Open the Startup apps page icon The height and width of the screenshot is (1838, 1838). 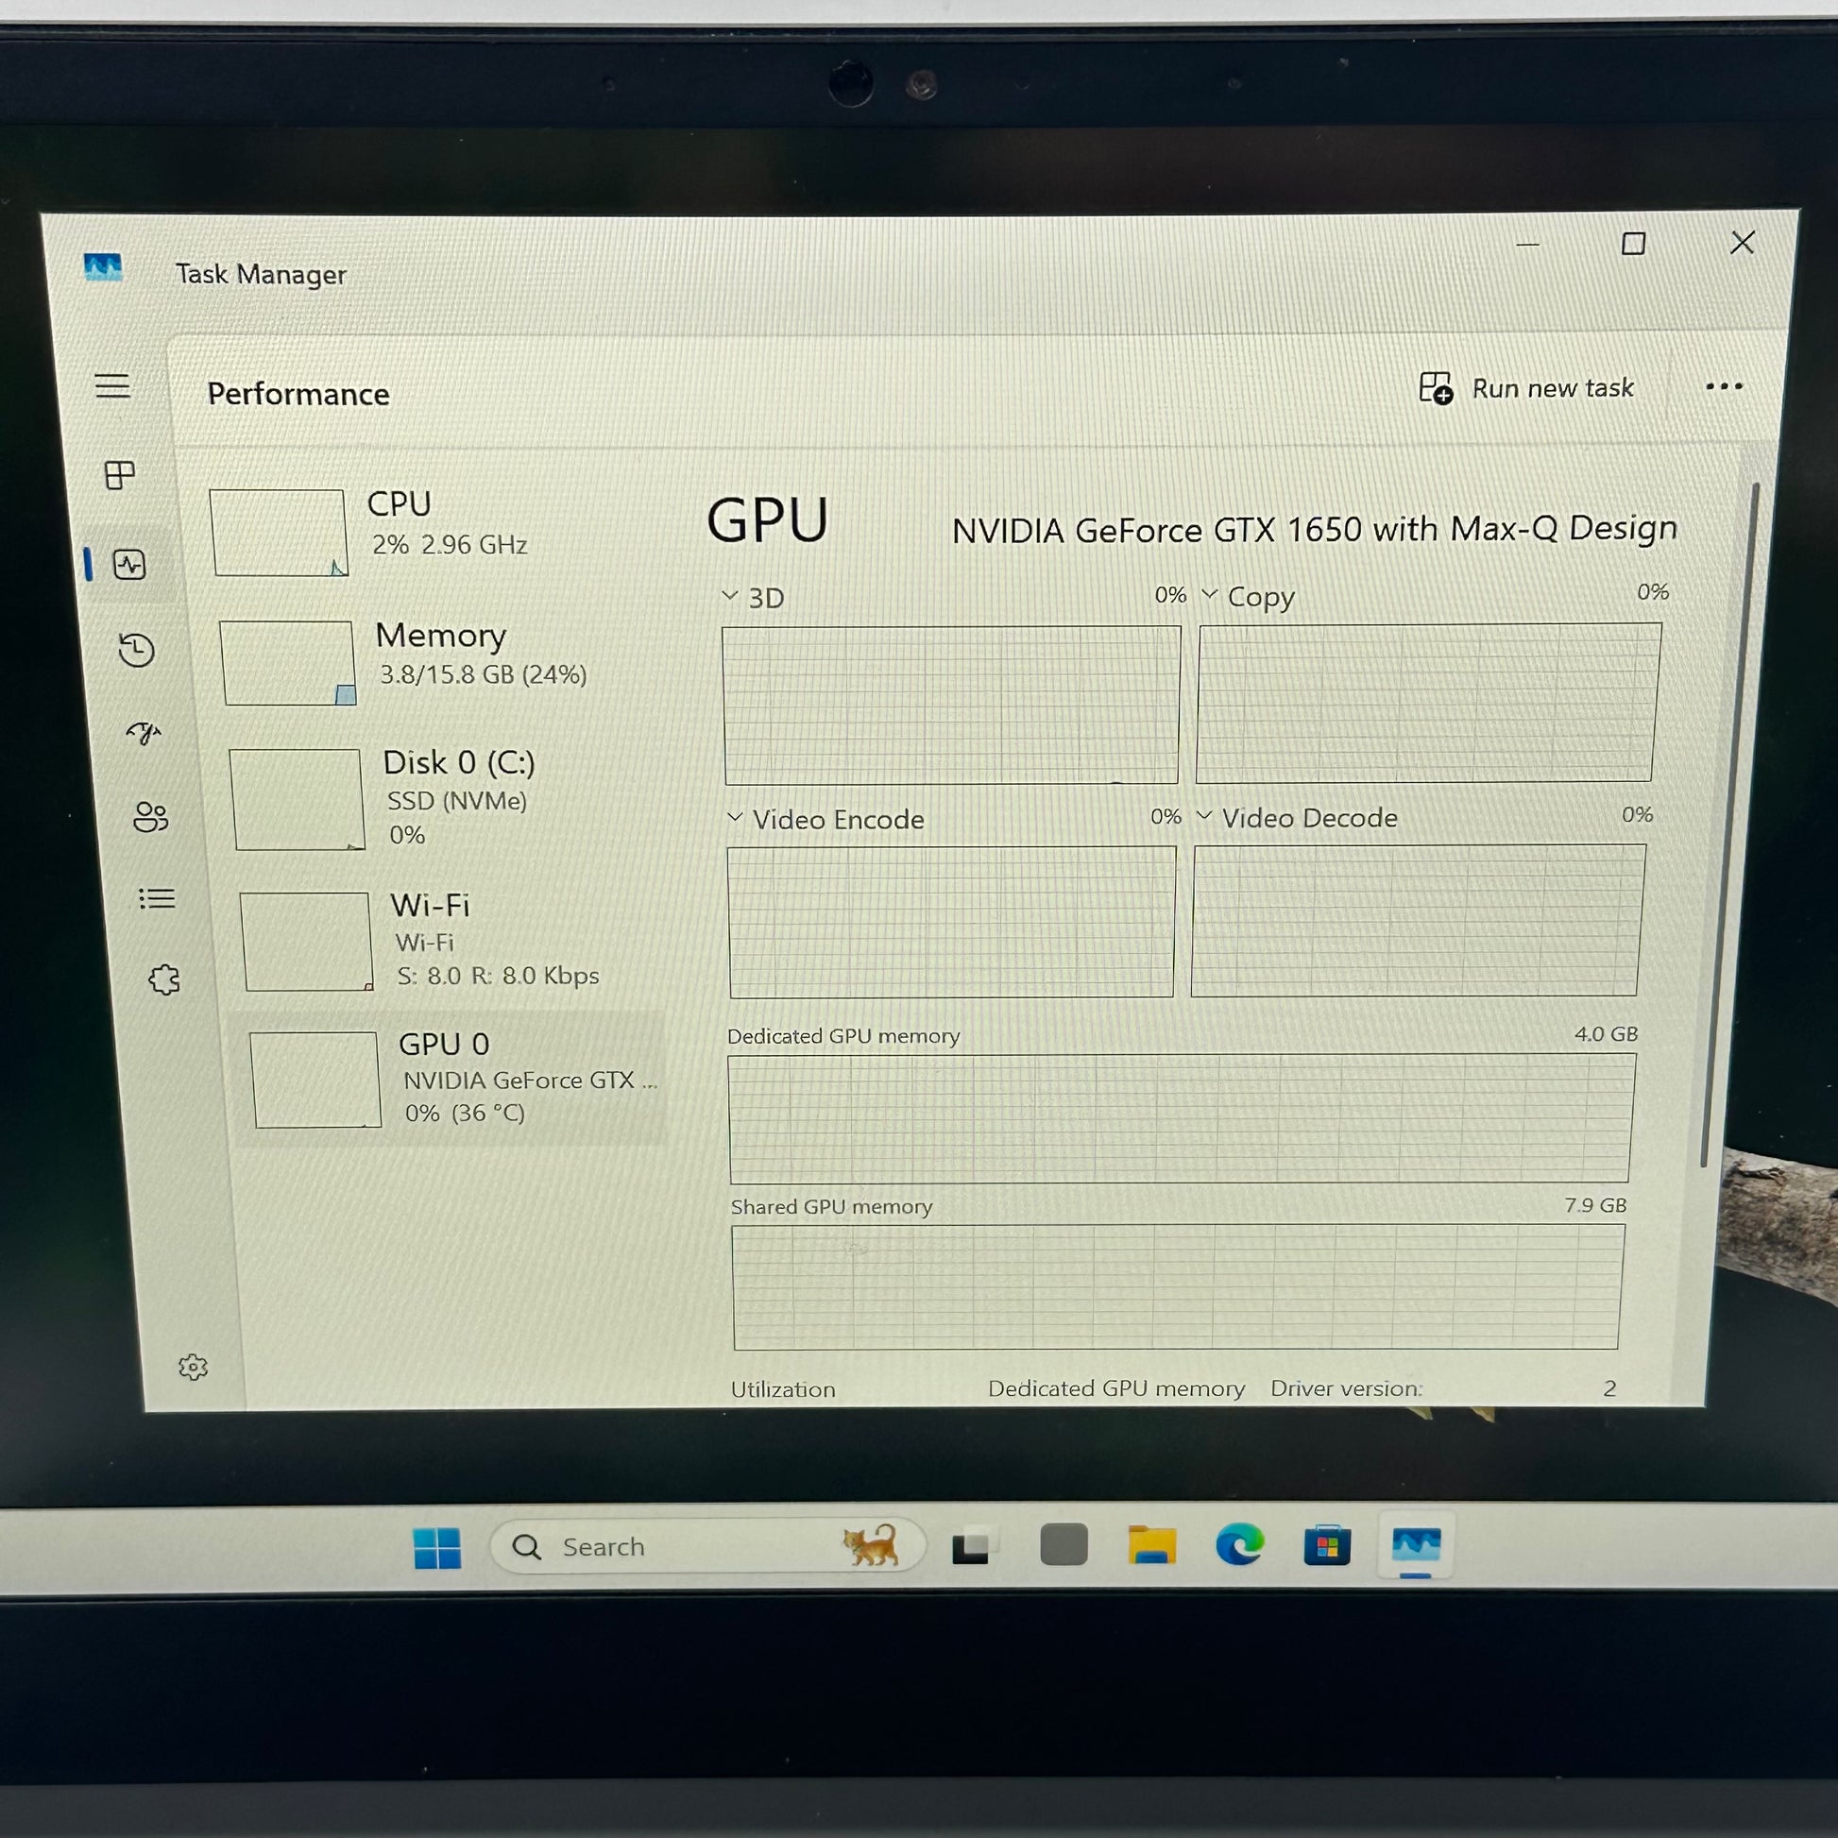[x=144, y=733]
